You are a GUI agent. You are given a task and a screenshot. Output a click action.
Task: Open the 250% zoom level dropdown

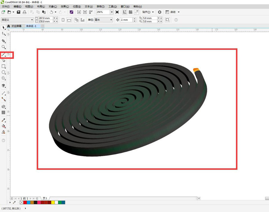112,12
